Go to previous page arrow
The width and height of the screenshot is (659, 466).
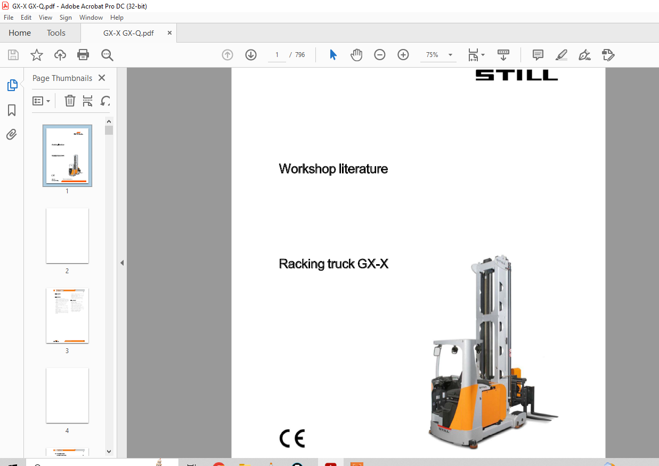coord(227,55)
